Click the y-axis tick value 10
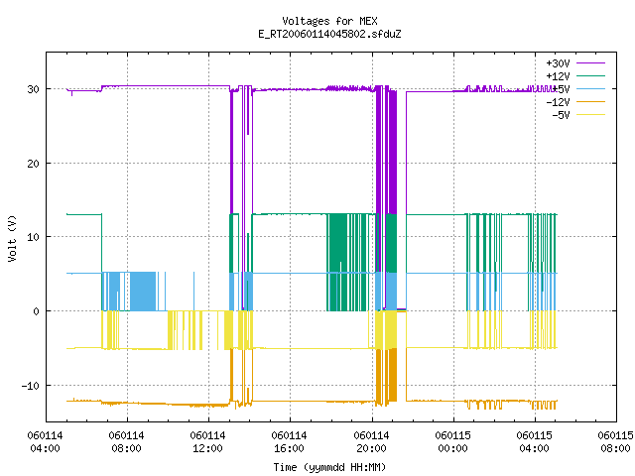 point(33,237)
